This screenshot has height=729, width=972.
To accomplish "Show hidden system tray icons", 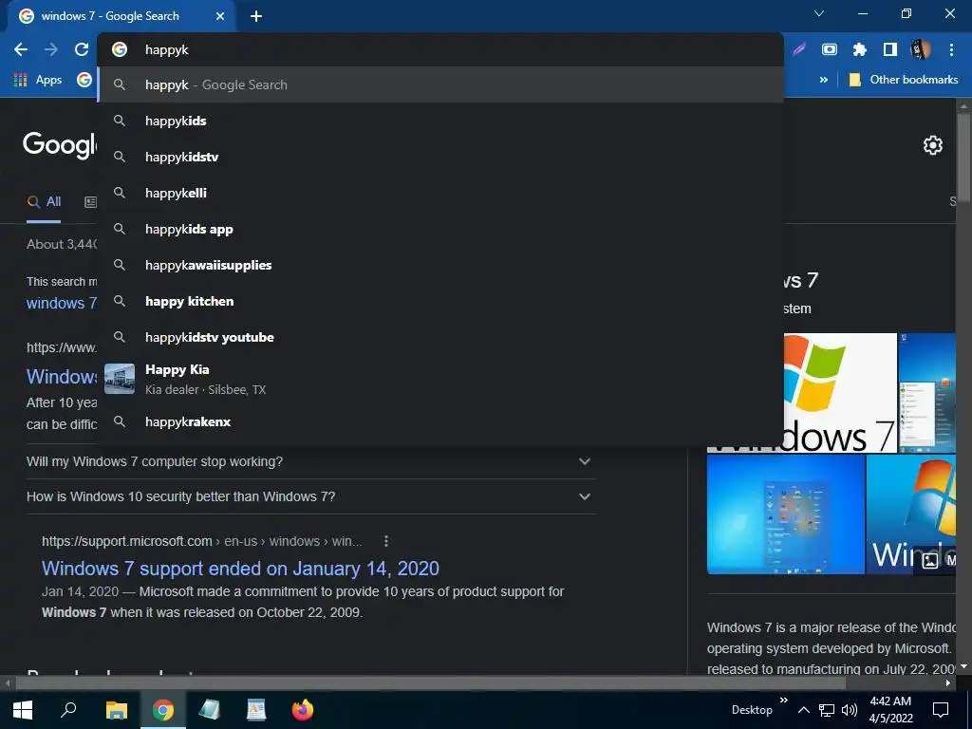I will tap(803, 710).
